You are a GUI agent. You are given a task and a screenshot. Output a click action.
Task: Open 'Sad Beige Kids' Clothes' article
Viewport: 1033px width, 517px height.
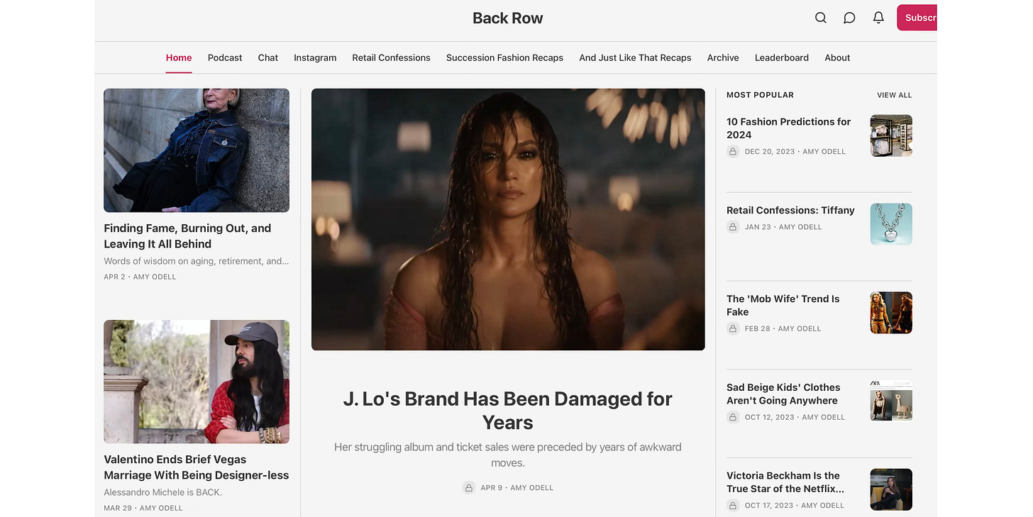point(783,394)
